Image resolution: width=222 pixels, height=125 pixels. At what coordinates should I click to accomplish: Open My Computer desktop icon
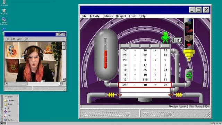coord(4,3)
